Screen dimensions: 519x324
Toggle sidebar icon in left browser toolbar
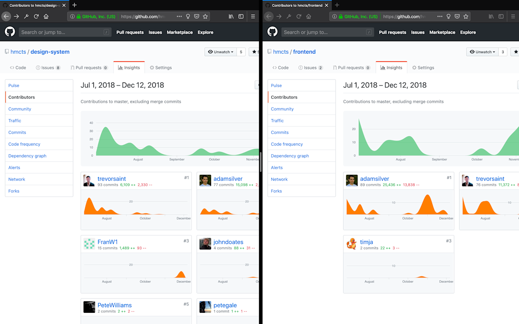(x=241, y=16)
